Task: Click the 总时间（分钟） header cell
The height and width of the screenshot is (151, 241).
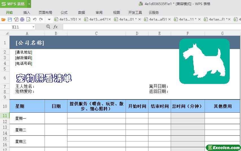Action: coord(188,106)
